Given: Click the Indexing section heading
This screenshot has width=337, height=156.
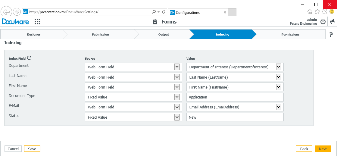Looking at the screenshot, I should coord(13,42).
